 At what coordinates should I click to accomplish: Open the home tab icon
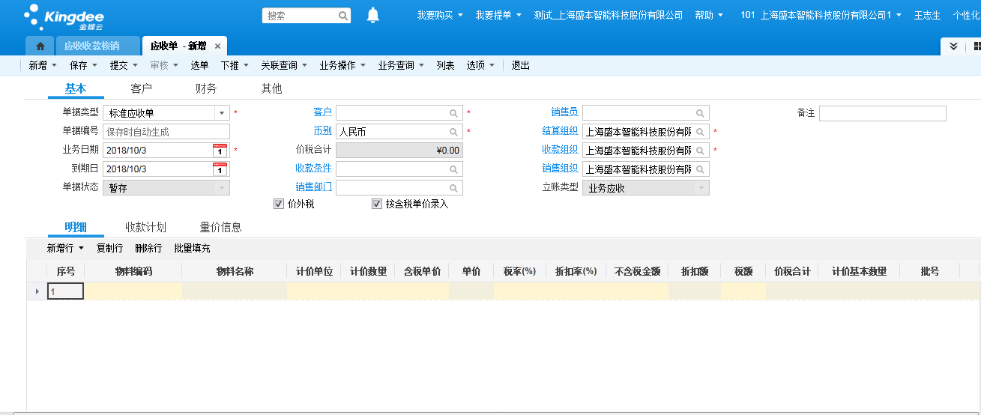pos(40,46)
